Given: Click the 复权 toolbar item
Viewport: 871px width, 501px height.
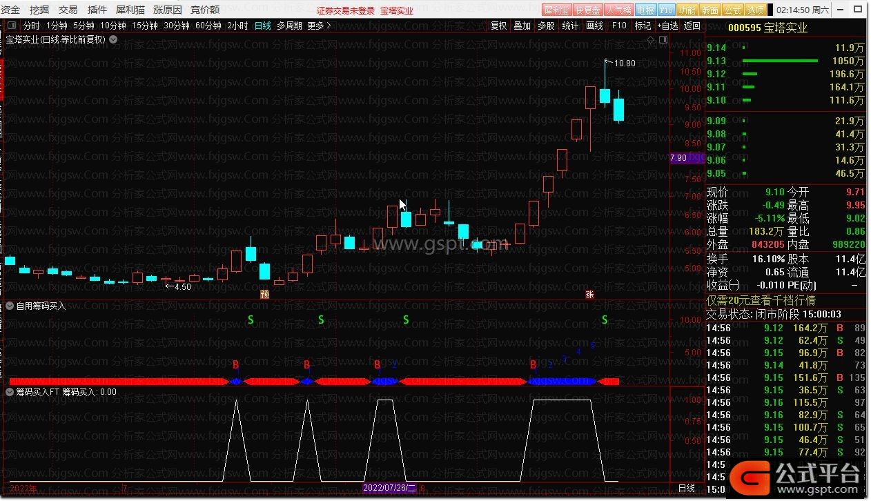Looking at the screenshot, I should 498,26.
